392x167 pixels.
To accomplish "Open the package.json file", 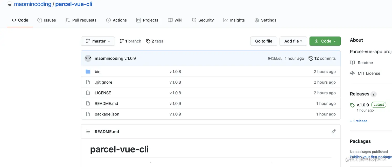I will (107, 114).
